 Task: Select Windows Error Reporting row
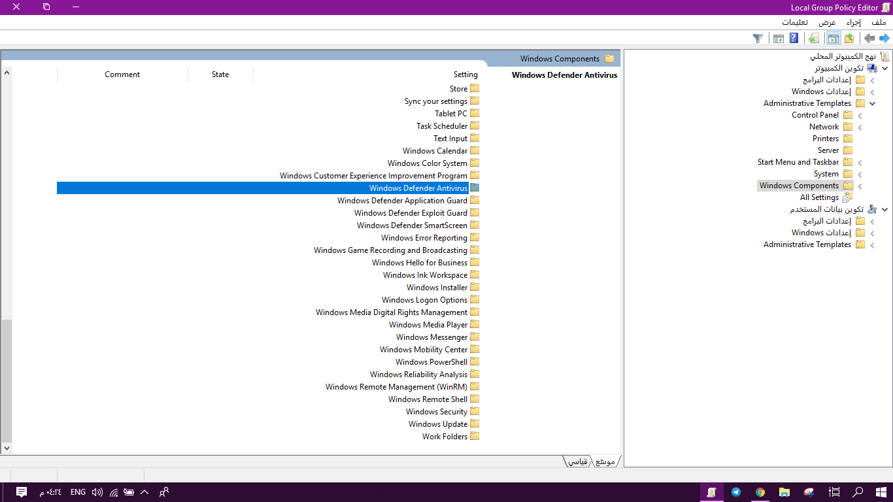(x=268, y=237)
